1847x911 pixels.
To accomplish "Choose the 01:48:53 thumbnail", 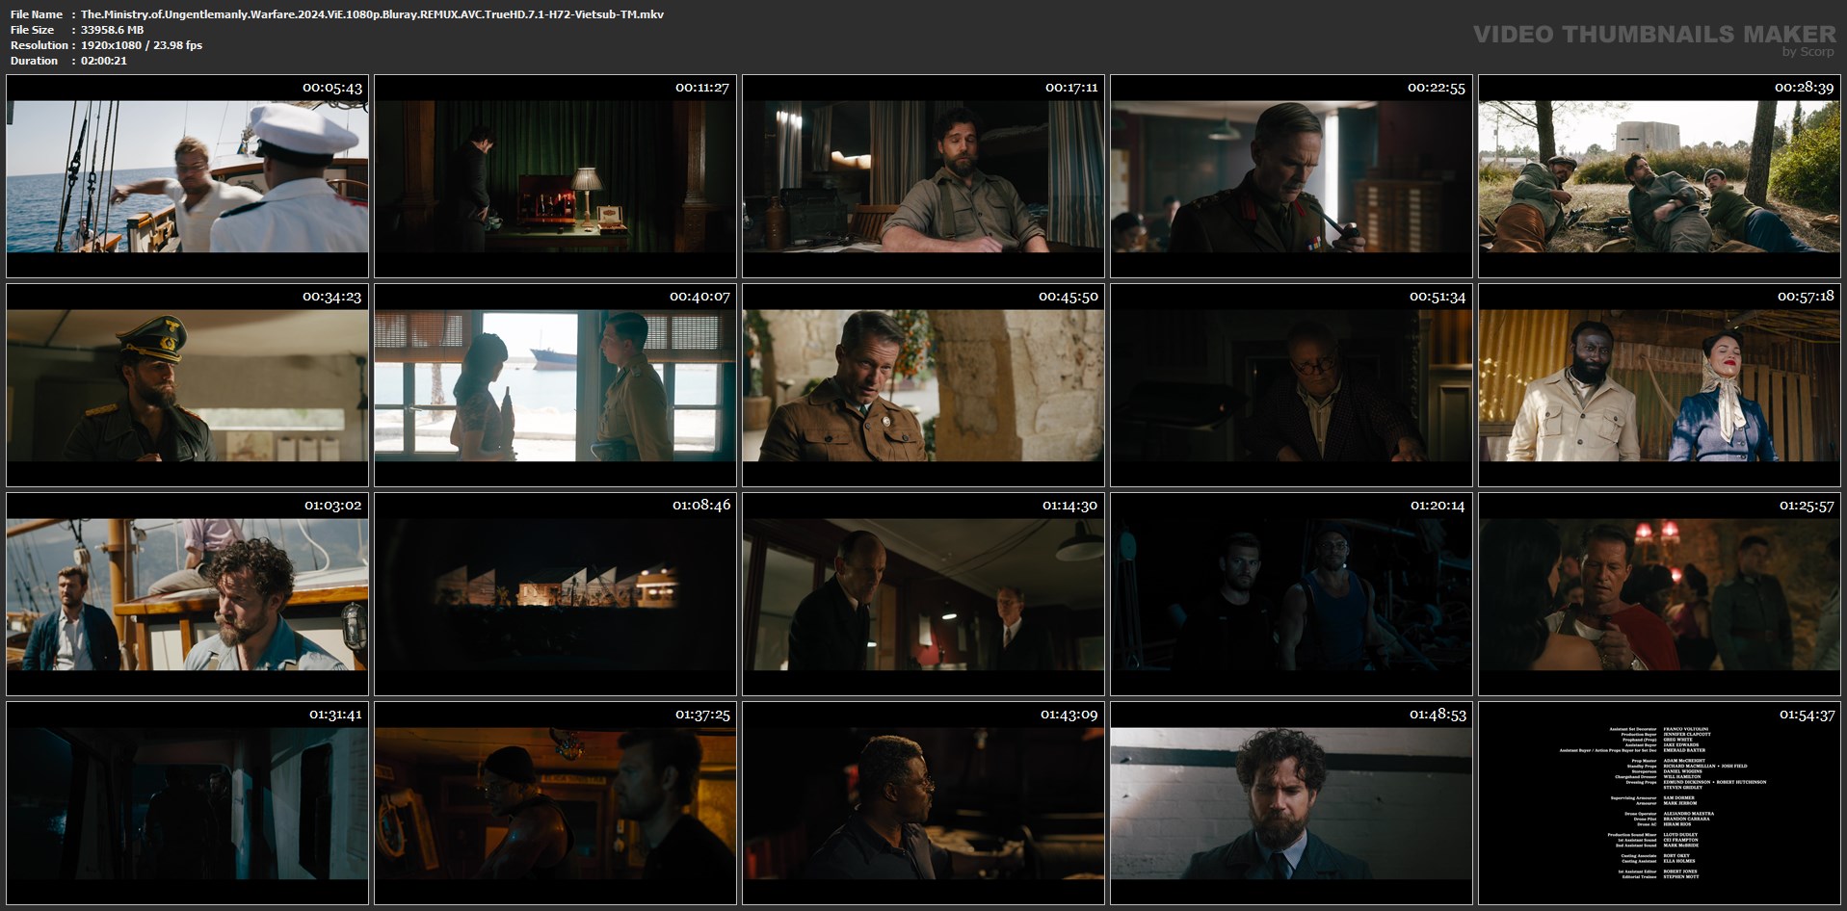I will click(x=1291, y=803).
